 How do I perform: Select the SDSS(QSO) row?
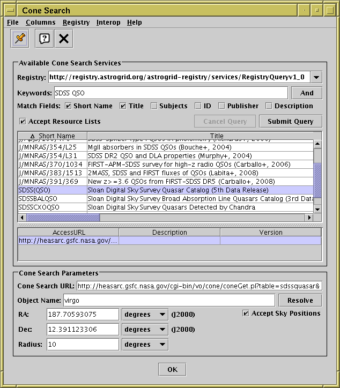166,190
